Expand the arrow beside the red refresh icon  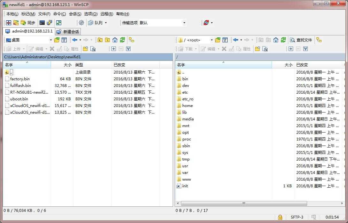pos(212,23)
